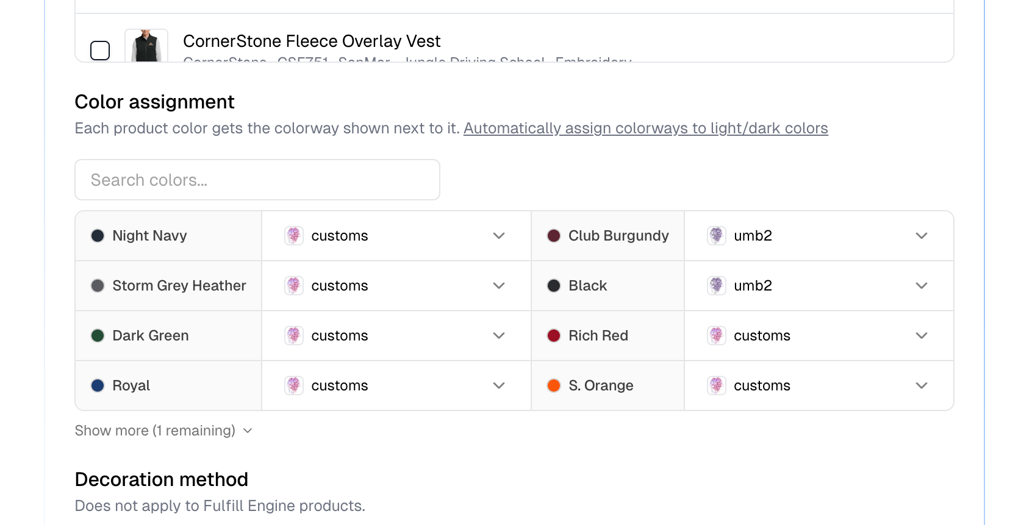Screen dimensions: 1032x525
Task: Click the customs icon in S. Orange row
Action: tap(717, 386)
